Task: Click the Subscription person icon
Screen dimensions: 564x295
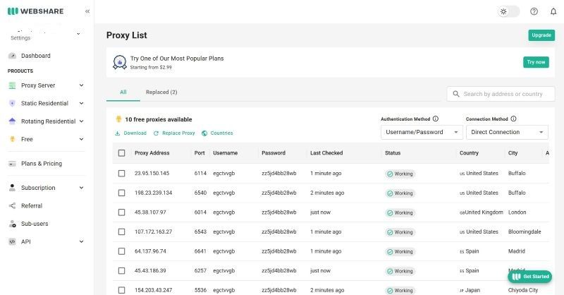Action: point(12,188)
